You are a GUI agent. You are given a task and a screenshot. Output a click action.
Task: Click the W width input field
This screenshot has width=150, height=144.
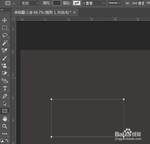coord(138,3)
